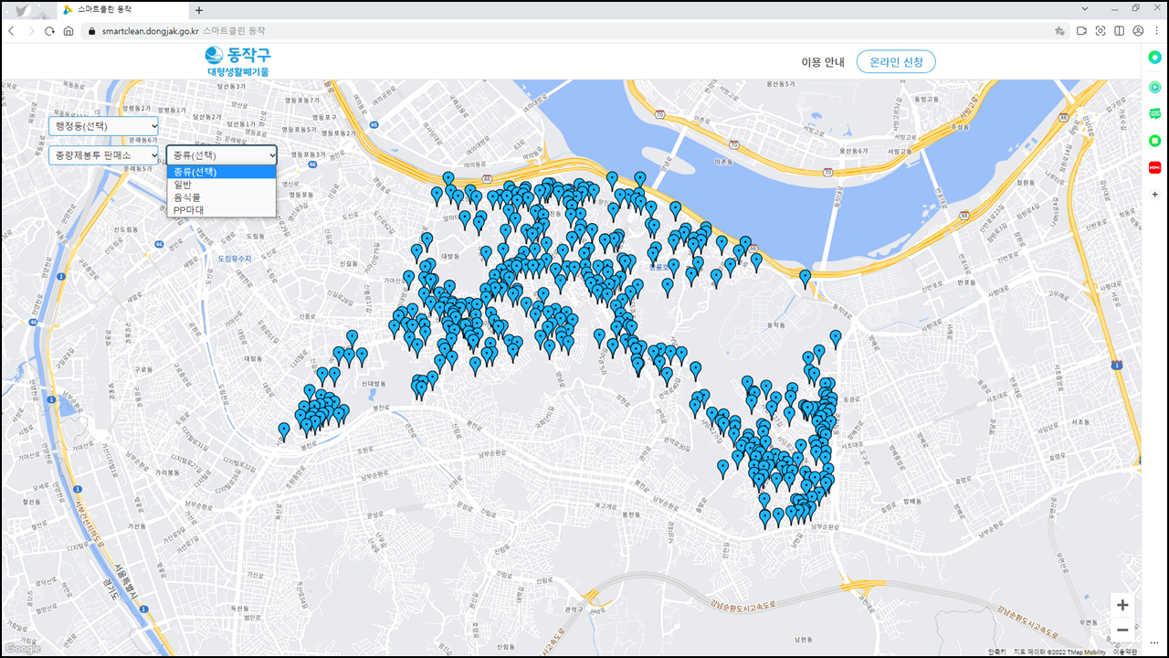
Task: Open the 종량제봉투 판매소 dropdown
Action: click(103, 155)
